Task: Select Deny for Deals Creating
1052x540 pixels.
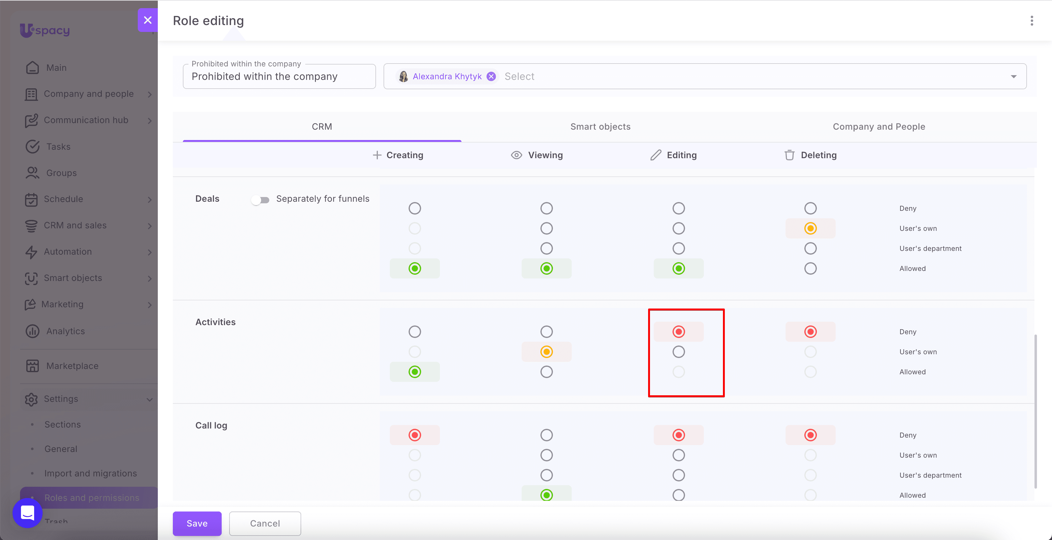Action: click(x=415, y=208)
